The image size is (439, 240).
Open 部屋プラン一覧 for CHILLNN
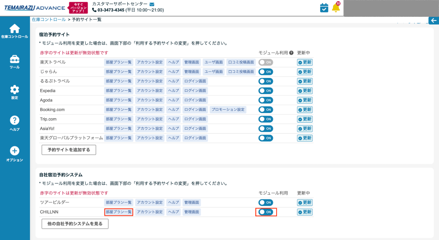tap(119, 212)
